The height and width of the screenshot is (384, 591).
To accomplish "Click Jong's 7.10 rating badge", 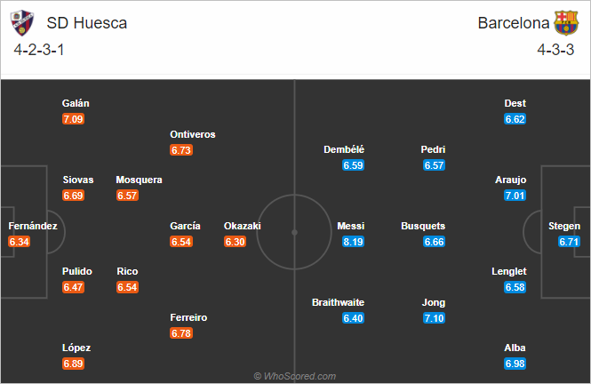I will 434,318.
